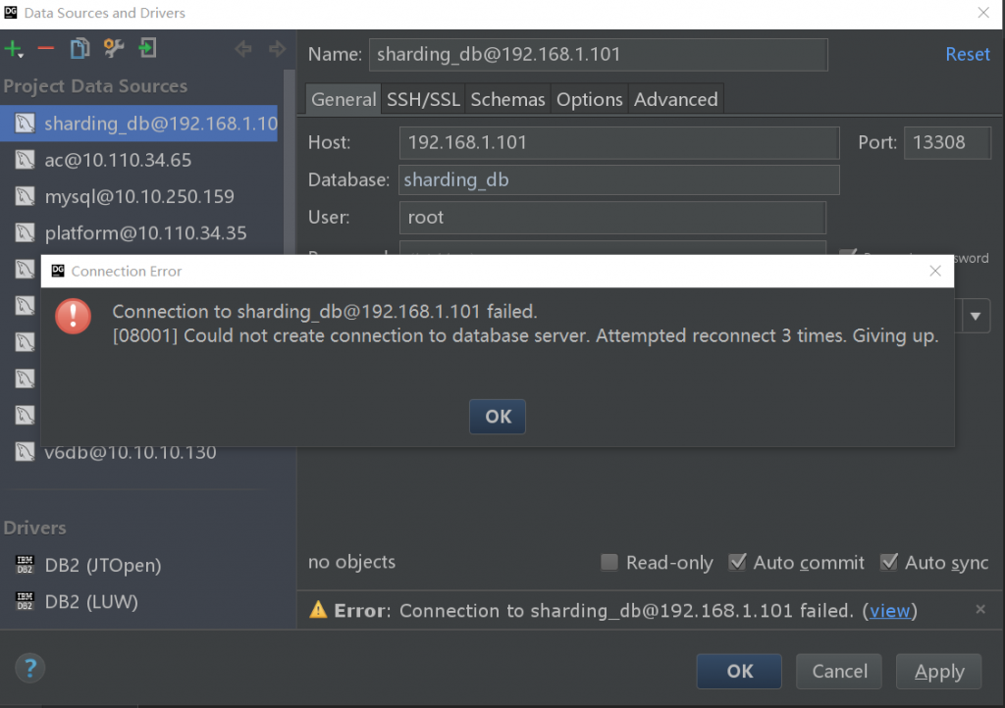The image size is (1005, 708).
Task: Switch to the SSH/SSL tab
Action: point(423,99)
